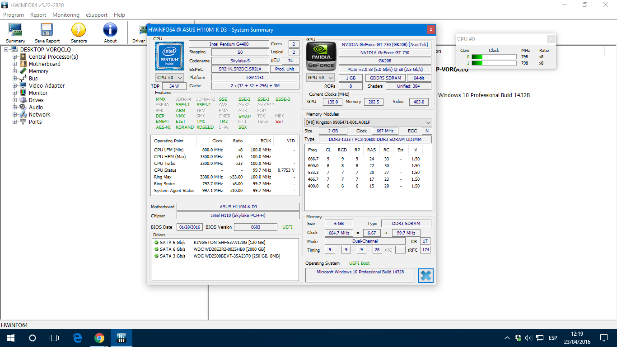Open the Program menu
617x347 pixels.
[x=14, y=15]
